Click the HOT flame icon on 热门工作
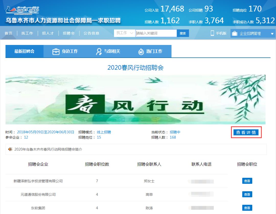The image size is (276, 214). pyautogui.click(x=141, y=51)
